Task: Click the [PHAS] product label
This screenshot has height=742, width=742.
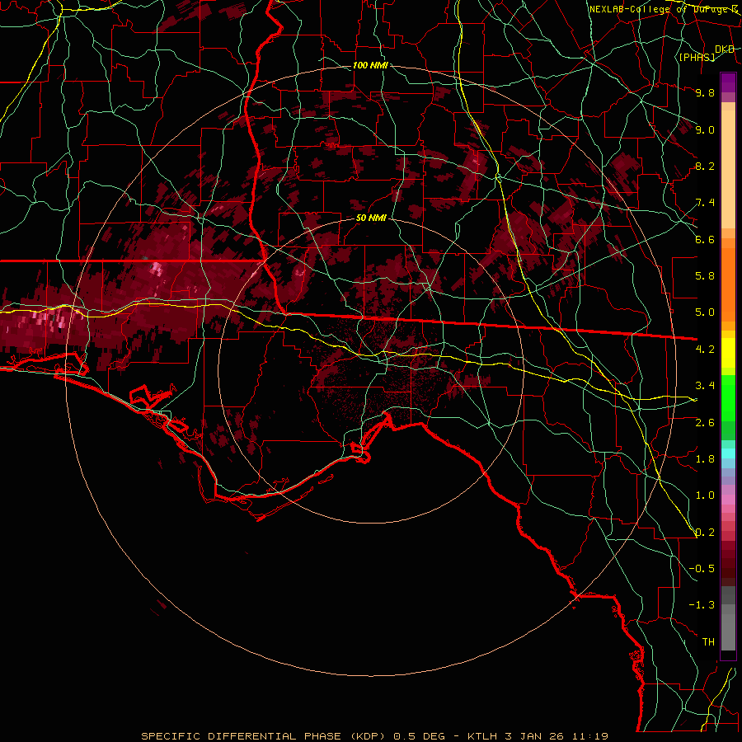Action: tap(697, 57)
